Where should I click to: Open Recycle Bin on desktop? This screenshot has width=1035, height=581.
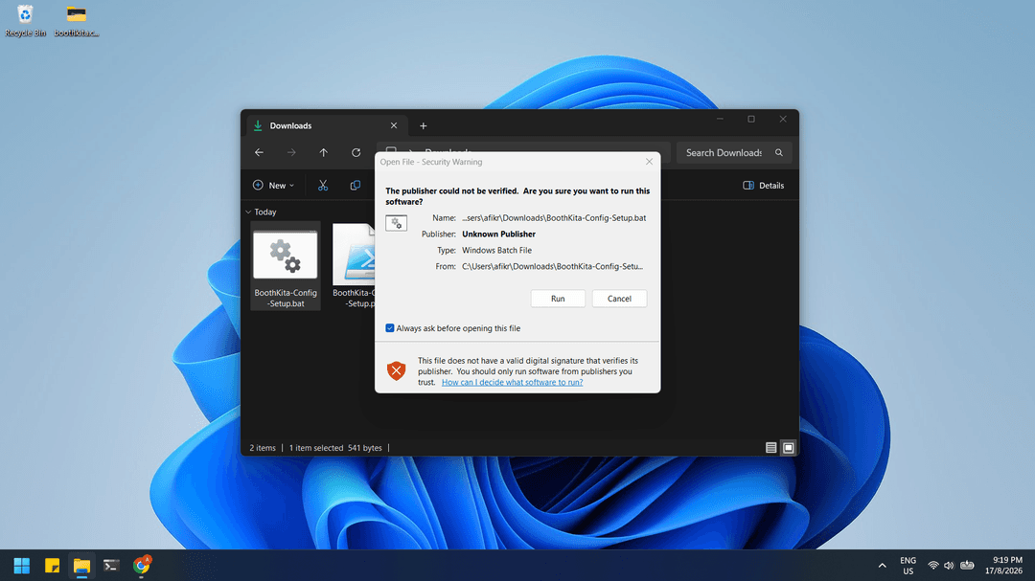click(25, 20)
